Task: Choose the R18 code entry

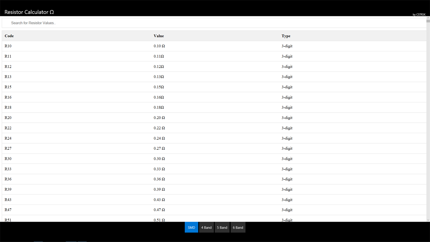Action: coord(8,107)
